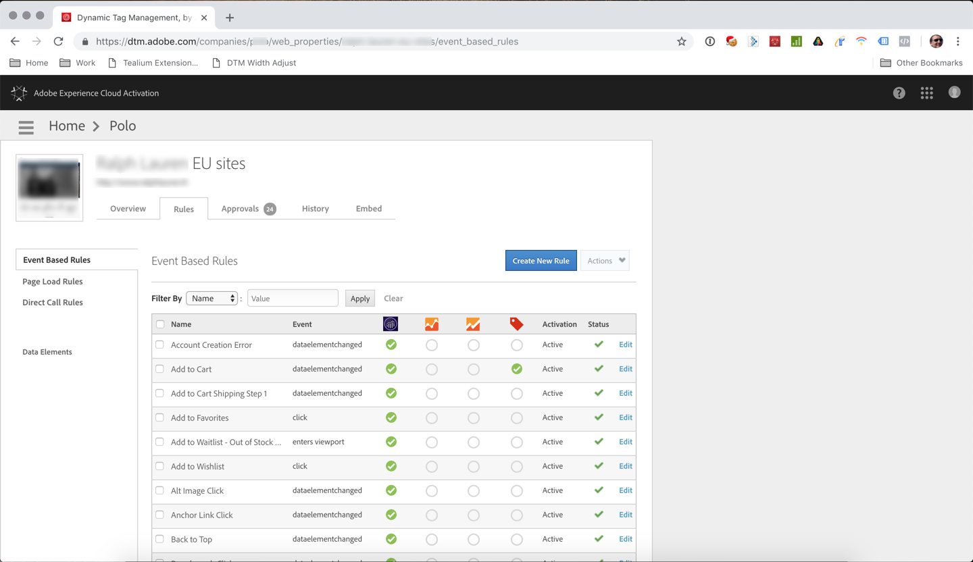Click the code brackets extension icon

click(x=904, y=41)
